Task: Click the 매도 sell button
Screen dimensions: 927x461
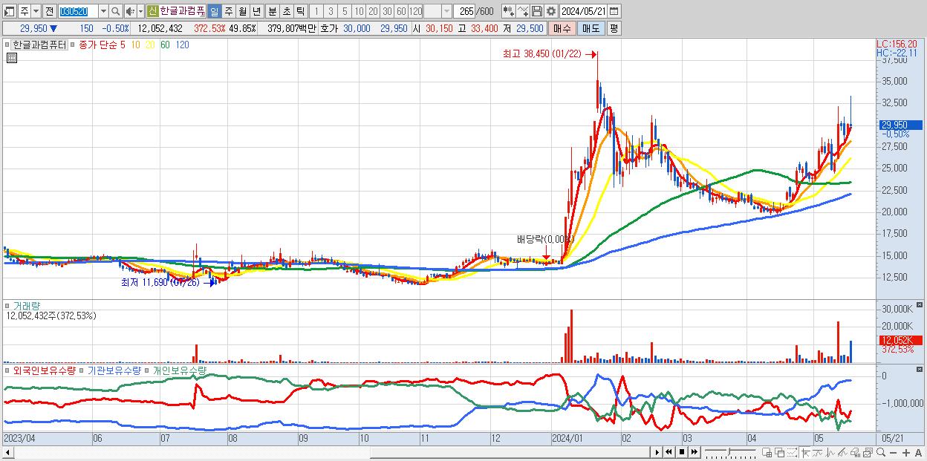Action: 591,28
